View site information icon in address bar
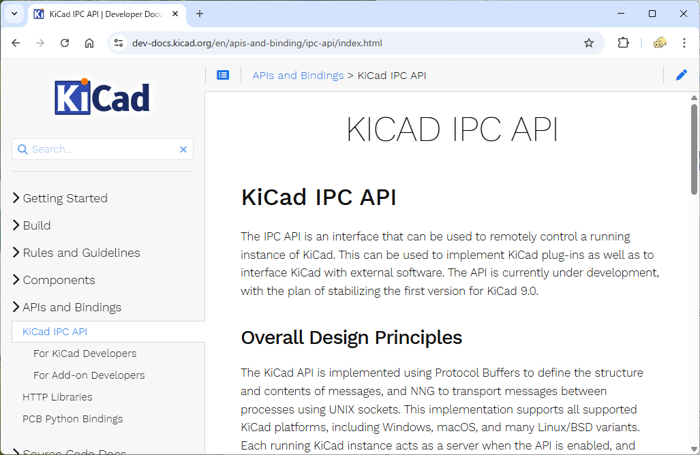The width and height of the screenshot is (700, 455). point(119,43)
